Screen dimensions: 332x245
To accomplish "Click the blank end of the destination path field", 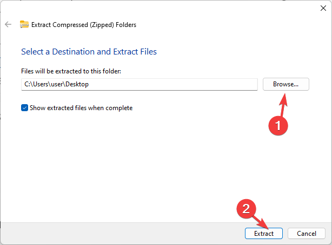I will point(216,84).
